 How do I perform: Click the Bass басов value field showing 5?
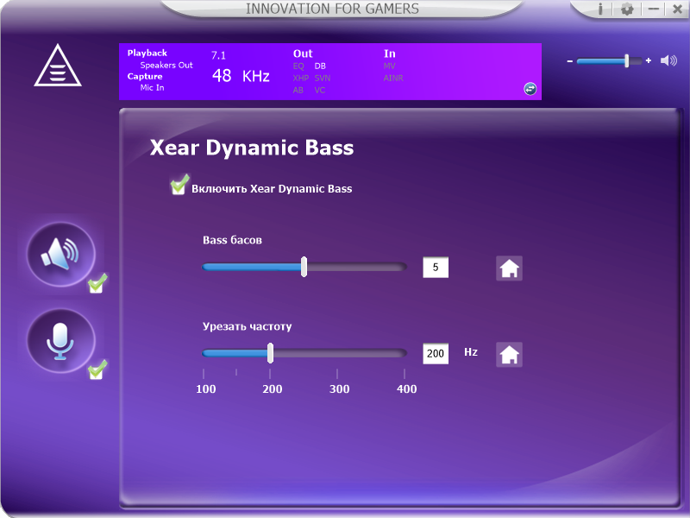tap(436, 267)
